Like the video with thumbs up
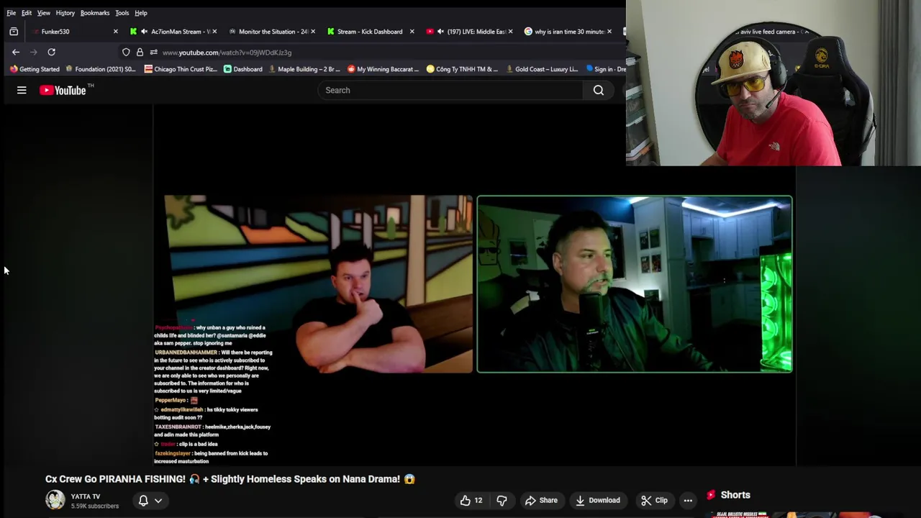Viewport: 921px width, 518px height. [x=471, y=500]
